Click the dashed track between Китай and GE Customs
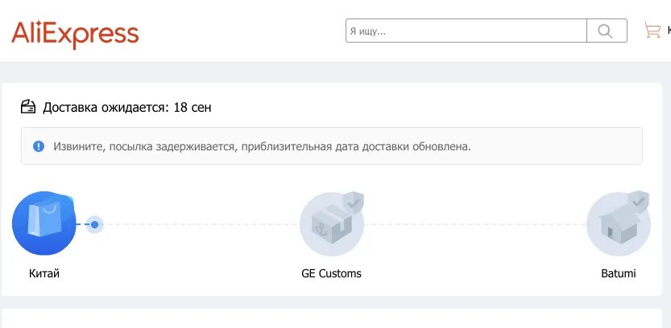671x328 pixels. 201,224
